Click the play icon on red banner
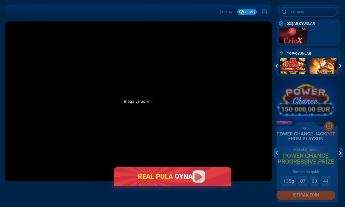This screenshot has height=207, width=345. coord(199,177)
